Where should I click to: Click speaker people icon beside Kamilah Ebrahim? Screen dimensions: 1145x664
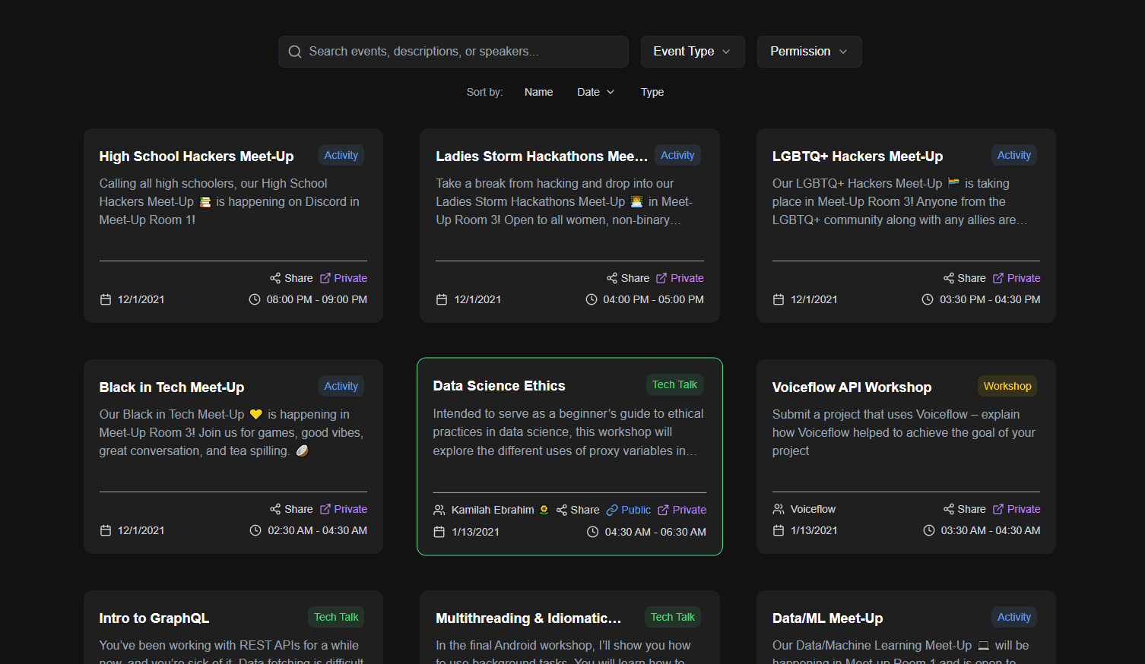[439, 510]
